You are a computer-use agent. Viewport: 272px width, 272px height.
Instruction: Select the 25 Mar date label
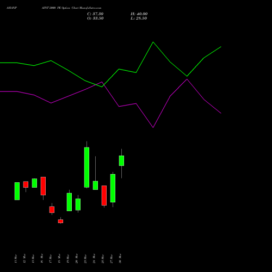pos(103,258)
